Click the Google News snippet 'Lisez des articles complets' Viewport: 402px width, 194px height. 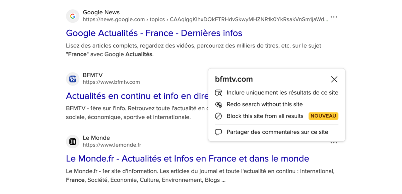(194, 50)
